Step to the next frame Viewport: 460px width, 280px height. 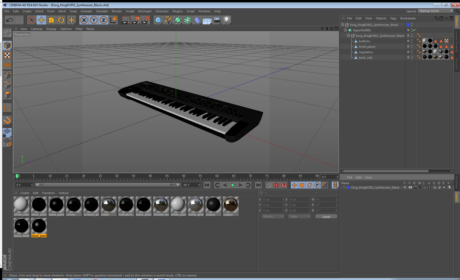point(240,185)
